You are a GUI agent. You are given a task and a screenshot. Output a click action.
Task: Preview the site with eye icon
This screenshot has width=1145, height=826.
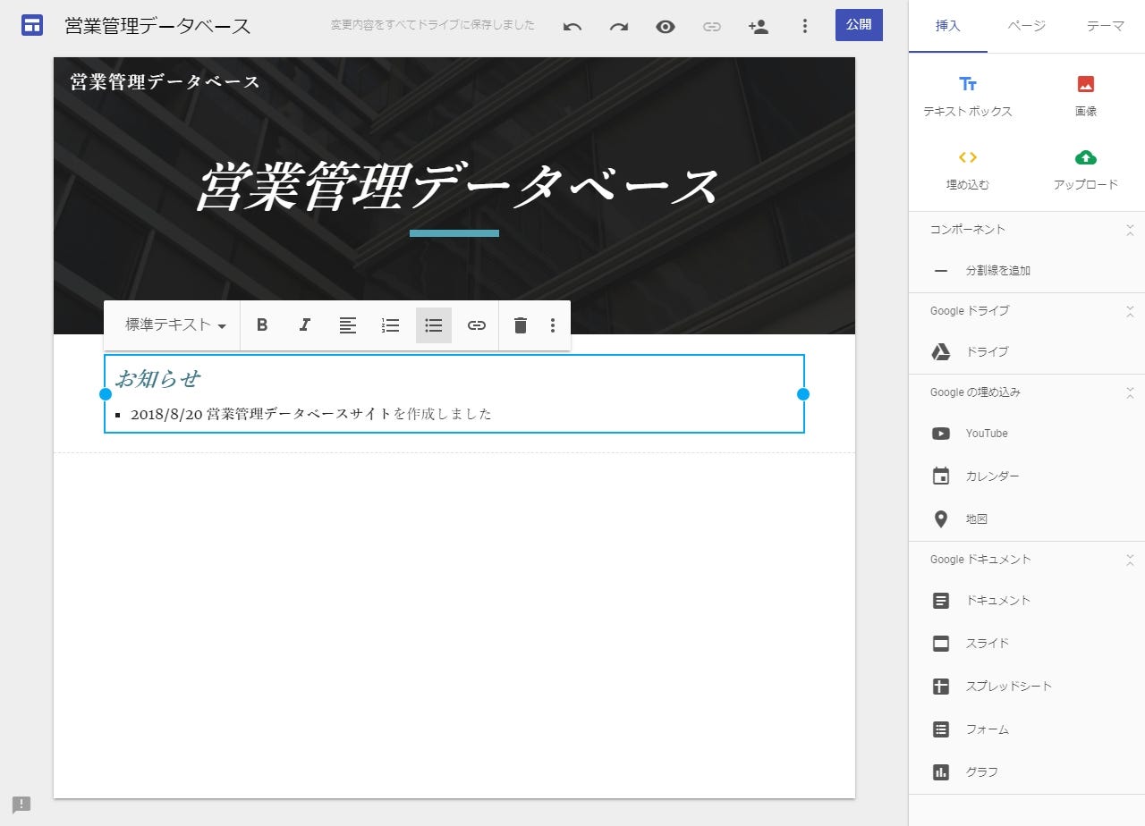pos(666,26)
